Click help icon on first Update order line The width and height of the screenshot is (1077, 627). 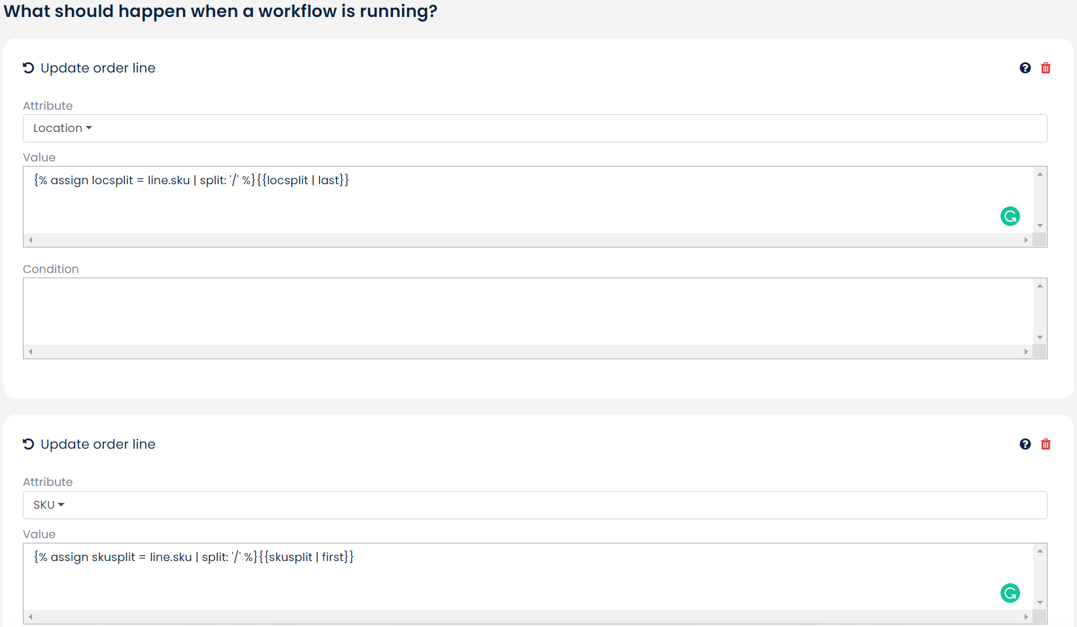(1025, 68)
